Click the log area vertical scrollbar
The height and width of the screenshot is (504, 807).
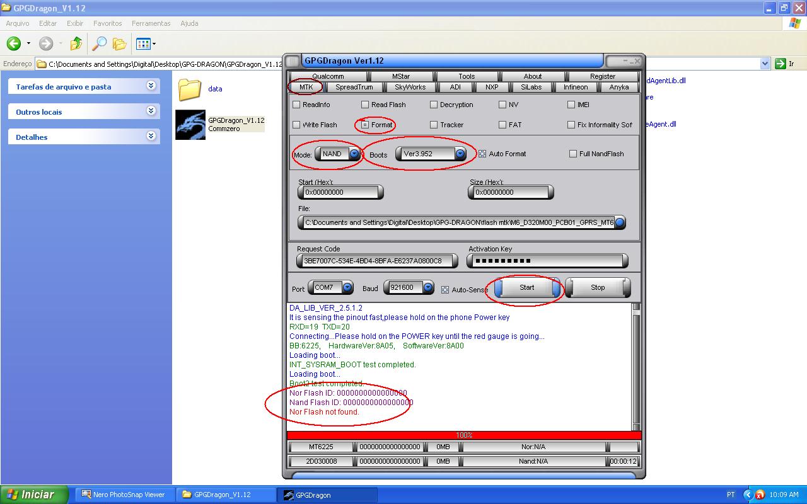click(x=636, y=366)
